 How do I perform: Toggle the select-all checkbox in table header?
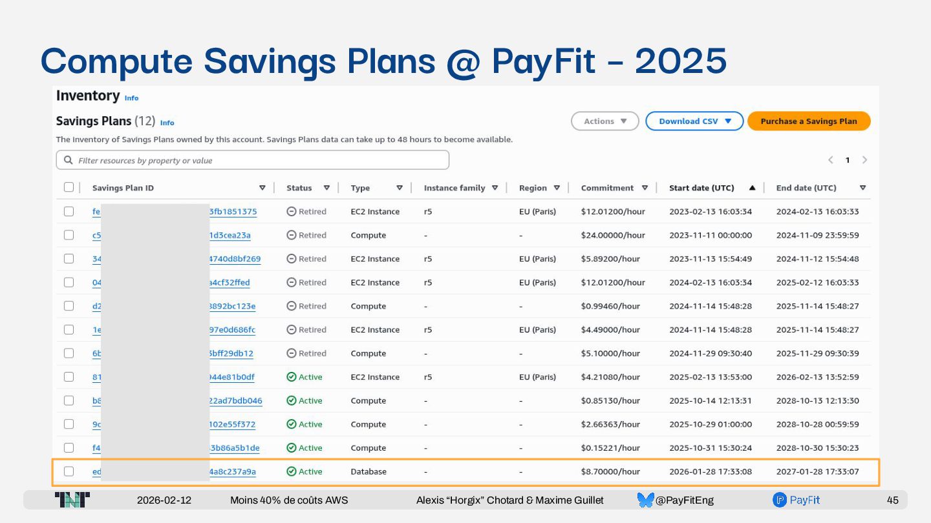tap(69, 187)
